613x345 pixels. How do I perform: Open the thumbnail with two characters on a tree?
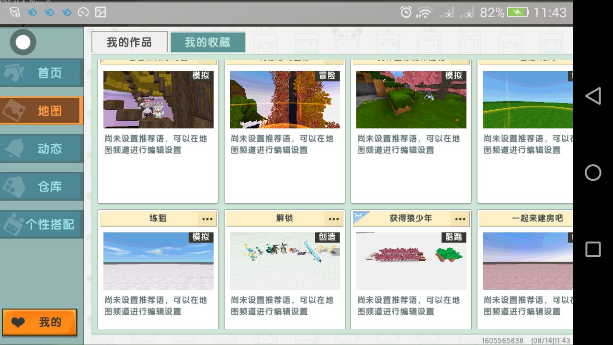click(159, 100)
